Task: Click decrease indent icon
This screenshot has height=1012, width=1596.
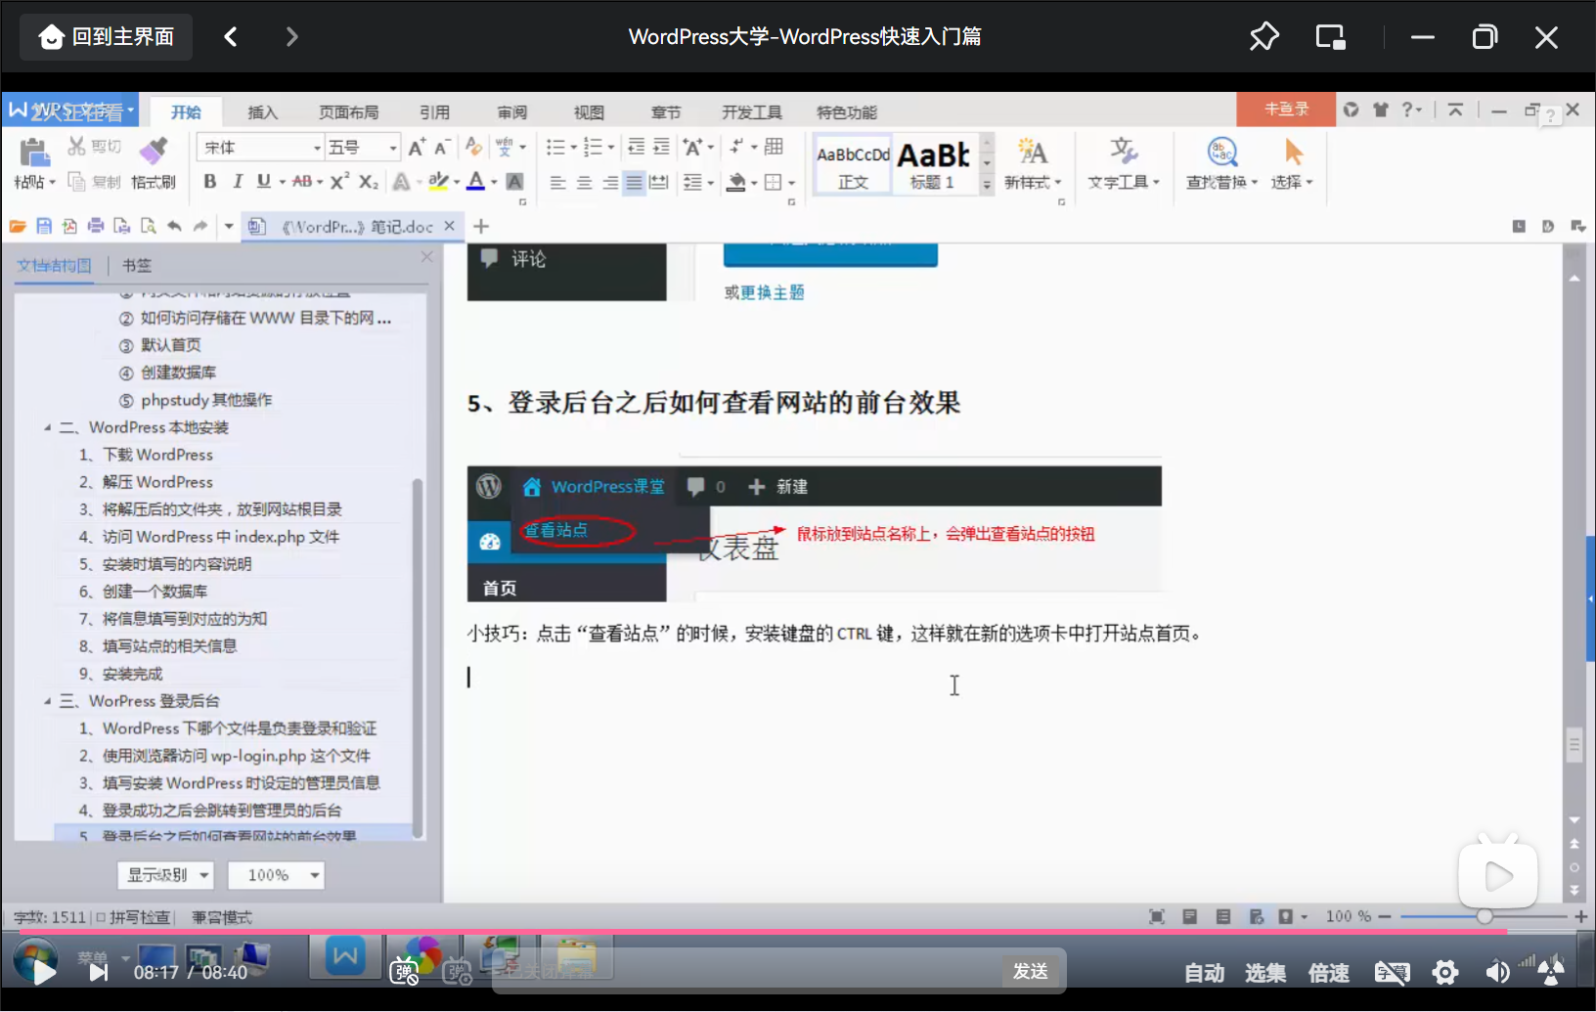Action: [636, 147]
